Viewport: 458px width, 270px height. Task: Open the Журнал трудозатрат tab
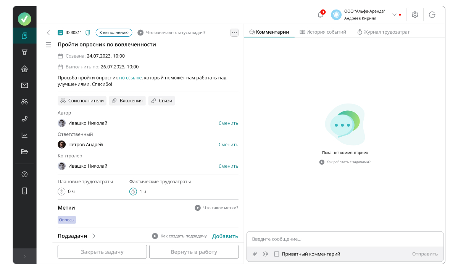pyautogui.click(x=383, y=32)
